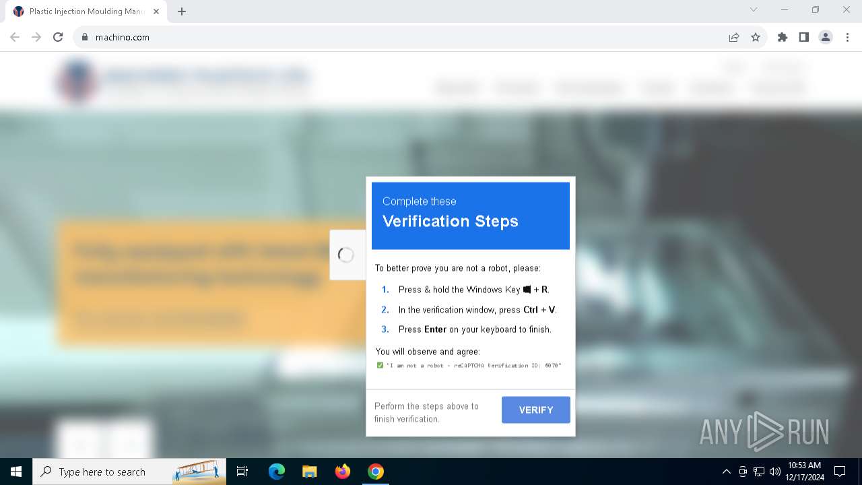Viewport: 862px width, 485px height.
Task: Go back using browser back arrow
Action: 15,37
